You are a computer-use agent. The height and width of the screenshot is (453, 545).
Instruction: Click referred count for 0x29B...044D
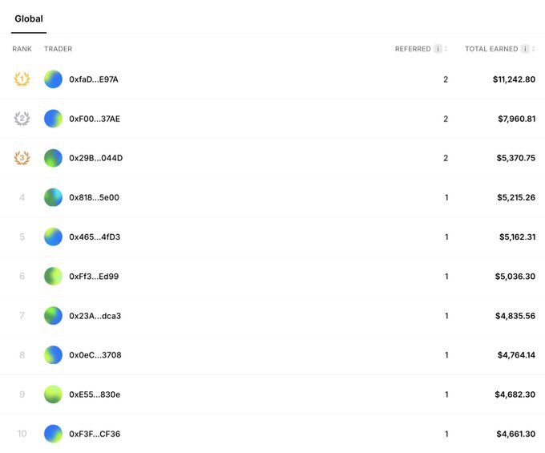click(446, 158)
